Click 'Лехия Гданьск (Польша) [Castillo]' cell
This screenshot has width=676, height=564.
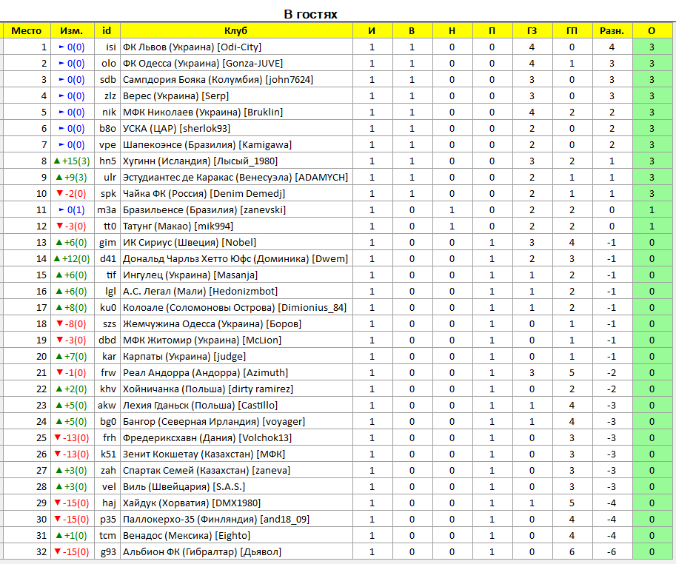tap(236, 406)
